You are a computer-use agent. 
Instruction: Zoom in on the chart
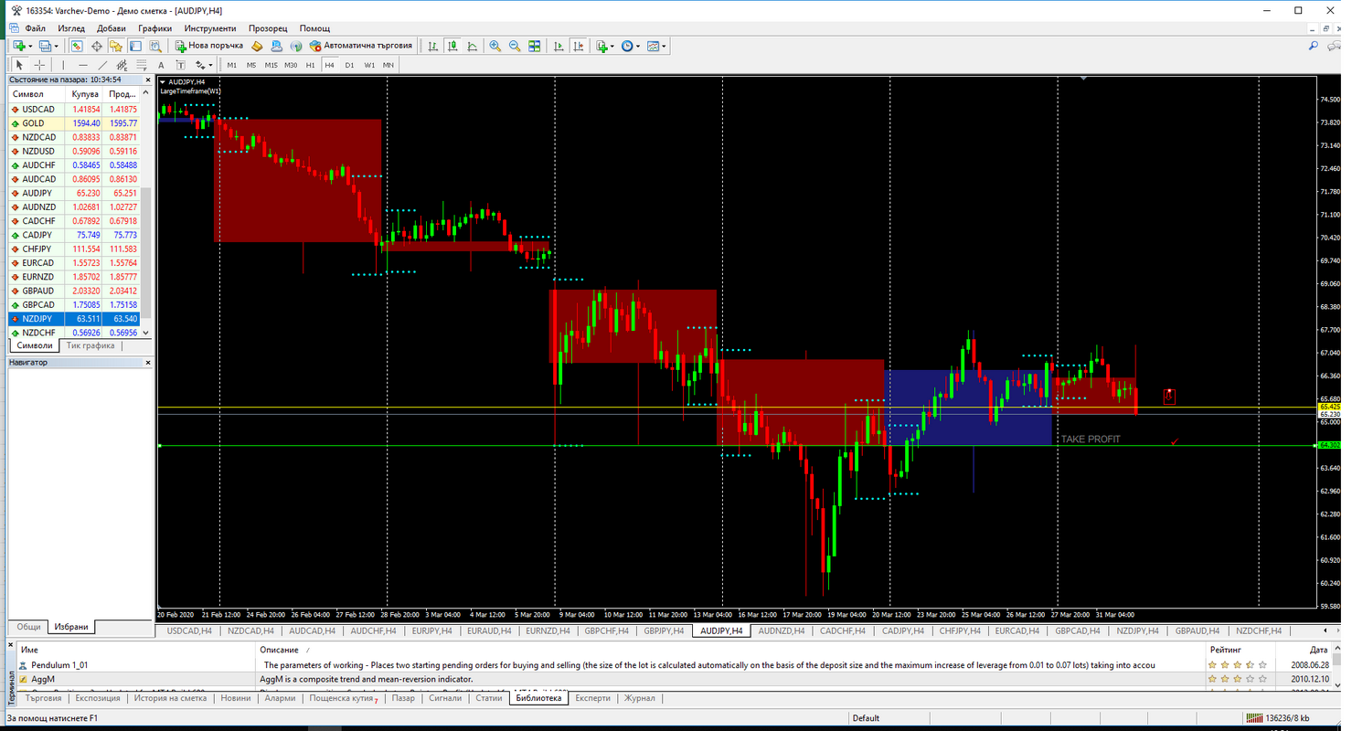pyautogui.click(x=495, y=46)
